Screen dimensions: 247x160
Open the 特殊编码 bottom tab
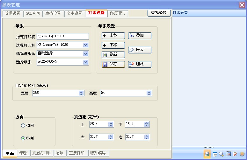click(98, 153)
